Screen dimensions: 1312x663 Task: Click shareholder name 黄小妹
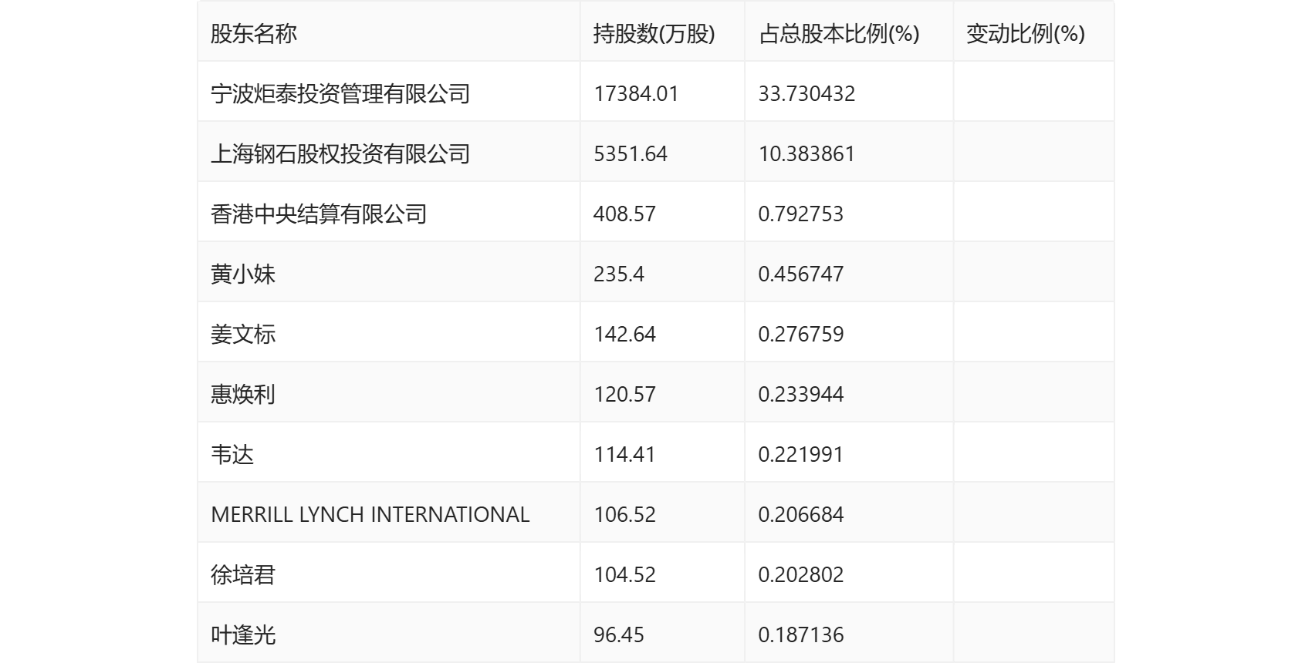243,274
